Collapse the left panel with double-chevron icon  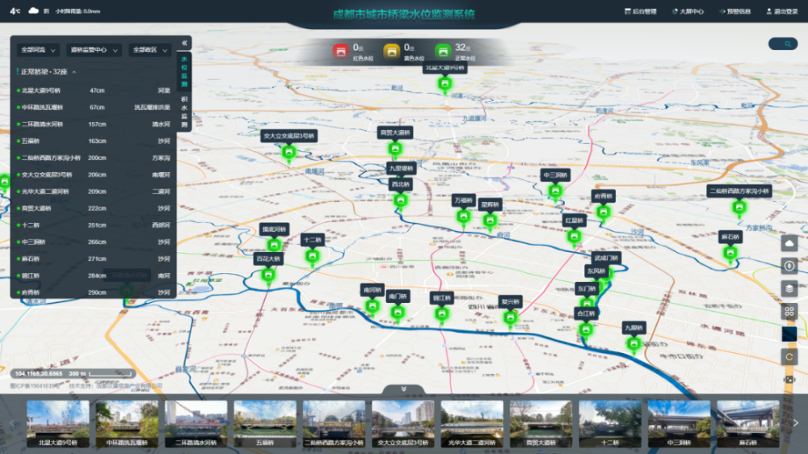184,44
